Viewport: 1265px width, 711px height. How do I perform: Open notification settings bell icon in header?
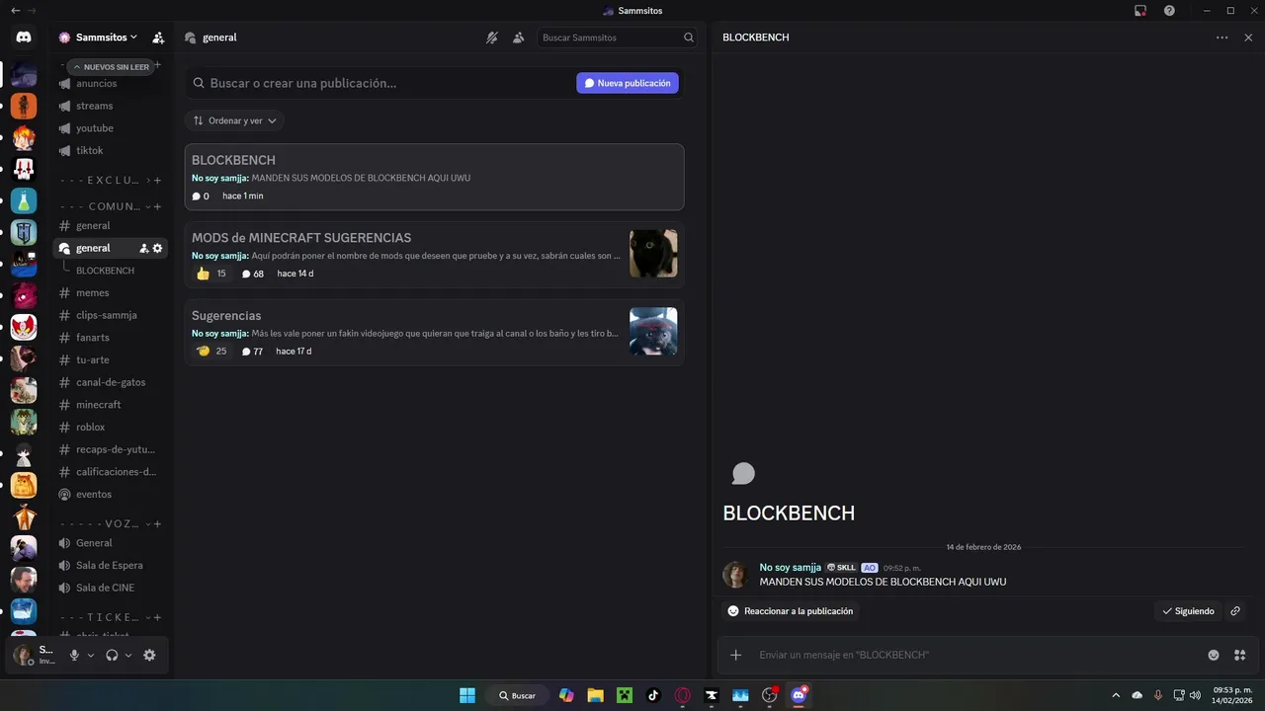coord(492,38)
